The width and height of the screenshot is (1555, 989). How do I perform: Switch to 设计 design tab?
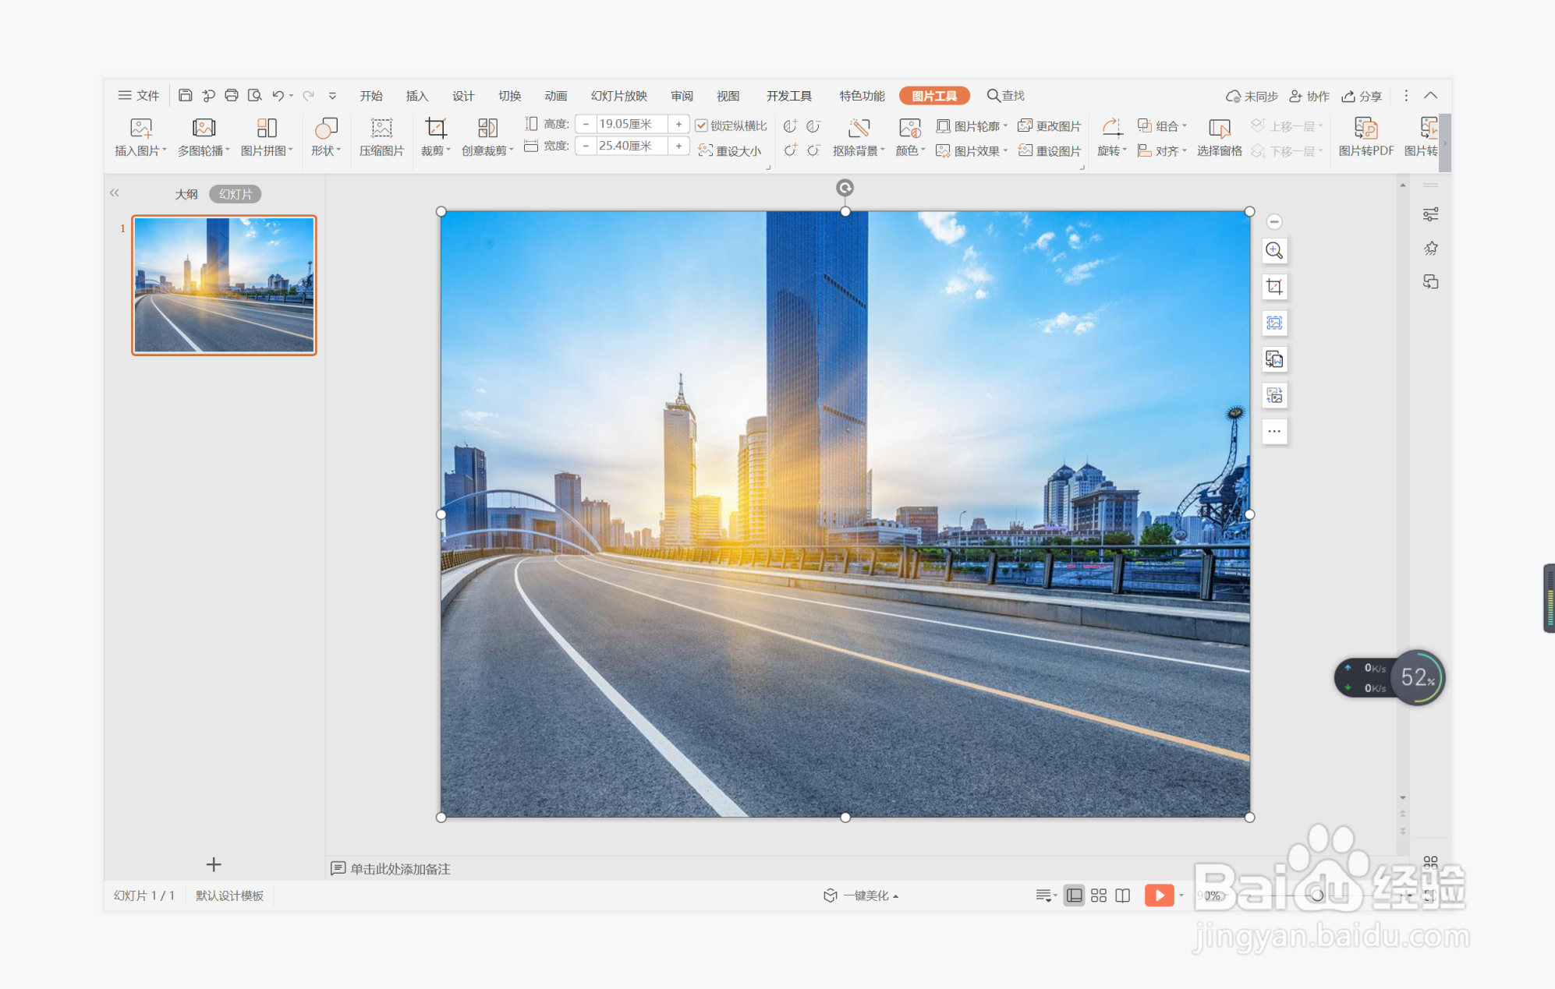pyautogui.click(x=463, y=95)
